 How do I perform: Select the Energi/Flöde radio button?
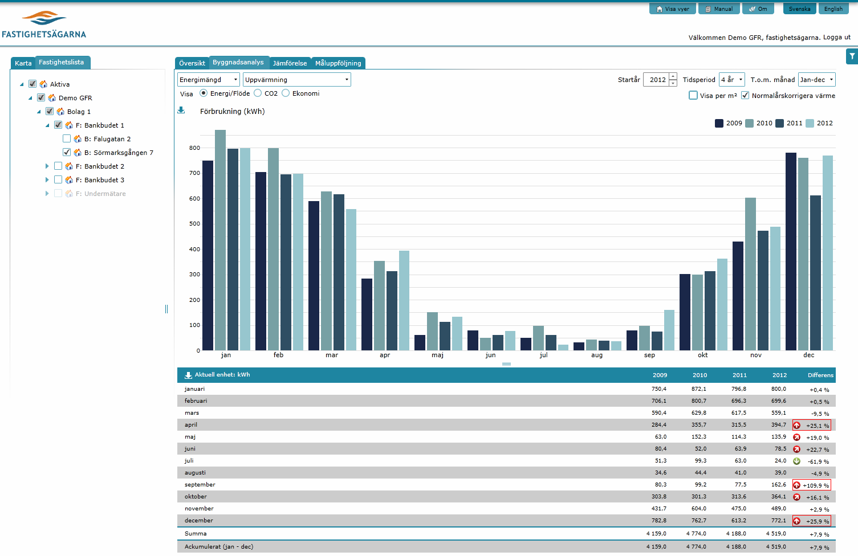click(204, 93)
